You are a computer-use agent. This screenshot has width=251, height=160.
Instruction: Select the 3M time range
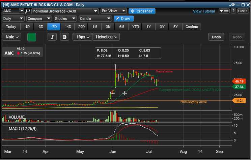tap(108, 27)
